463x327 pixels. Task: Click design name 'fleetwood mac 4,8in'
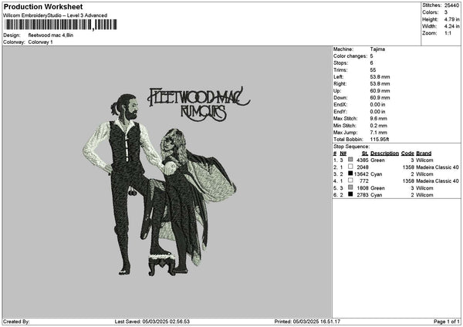click(x=51, y=35)
